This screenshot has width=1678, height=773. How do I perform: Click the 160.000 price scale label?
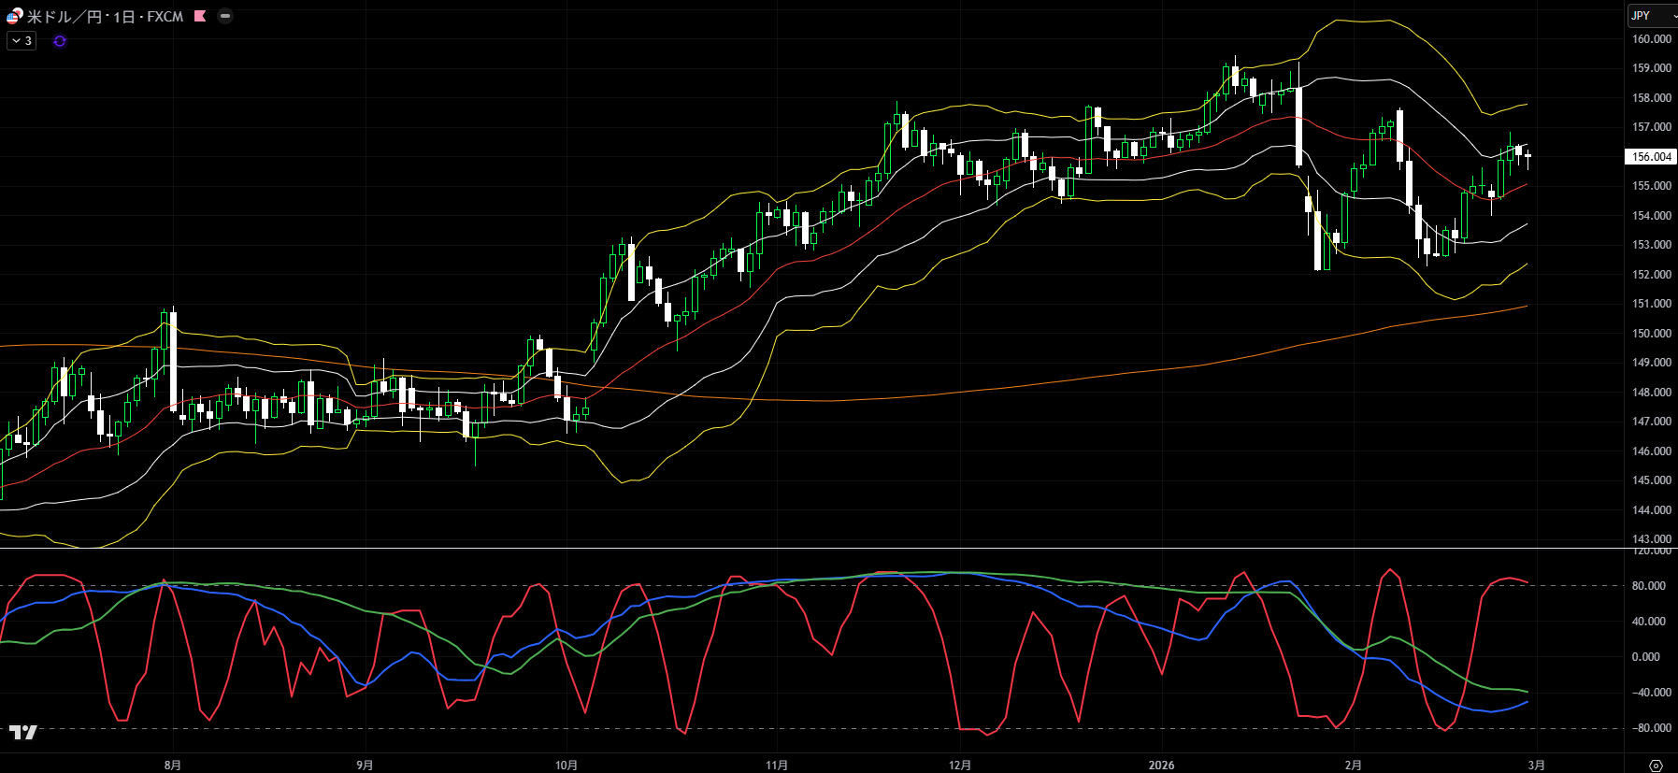(x=1651, y=39)
